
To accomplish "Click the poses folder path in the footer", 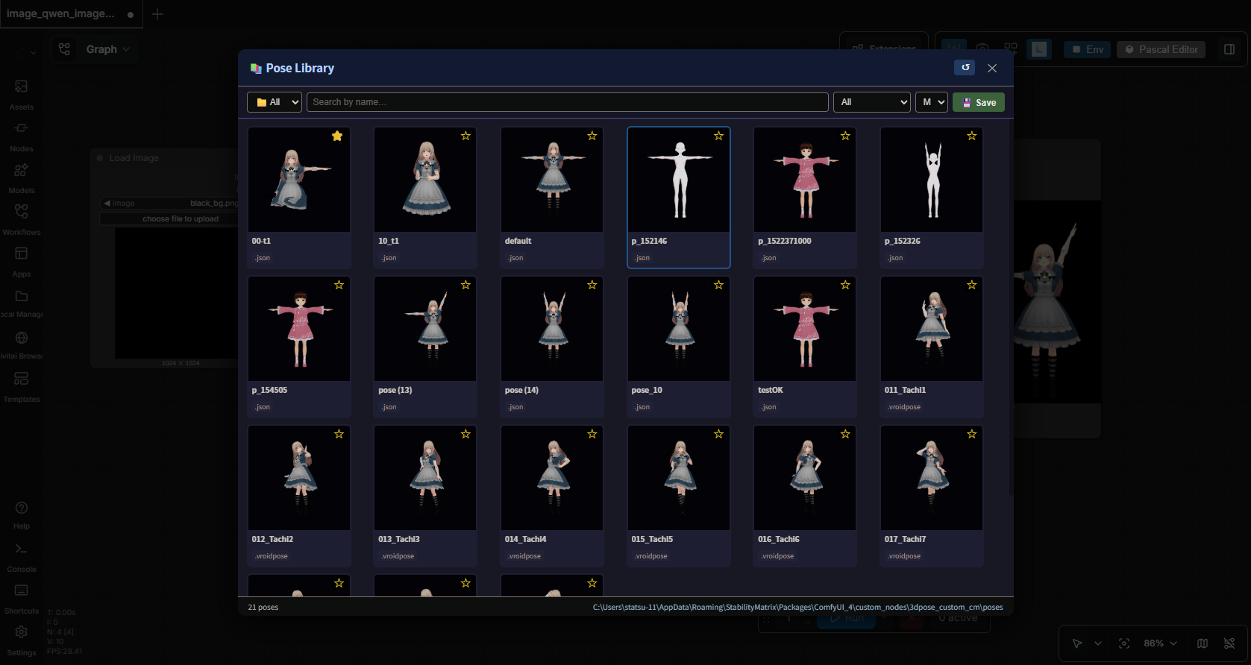I will (797, 607).
